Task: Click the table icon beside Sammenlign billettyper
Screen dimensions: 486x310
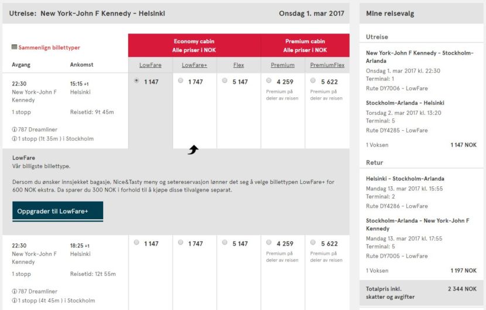Action: tap(15, 47)
